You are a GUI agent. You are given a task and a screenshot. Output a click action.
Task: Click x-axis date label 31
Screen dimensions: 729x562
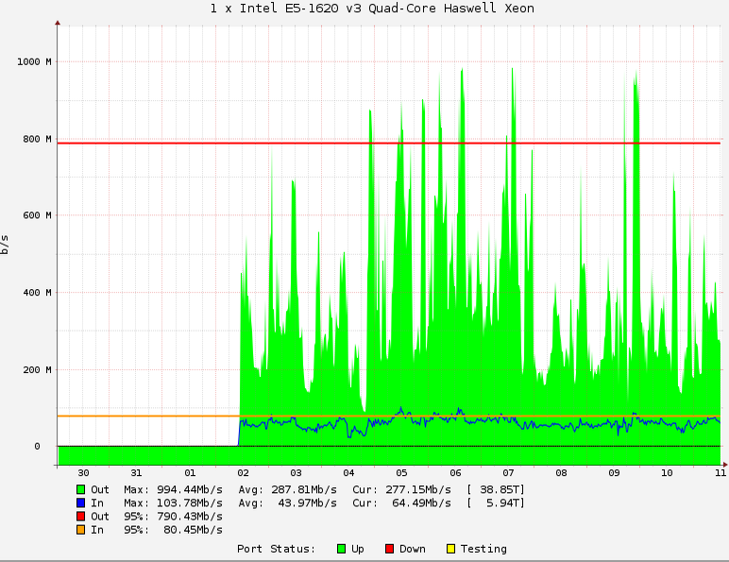tap(136, 472)
